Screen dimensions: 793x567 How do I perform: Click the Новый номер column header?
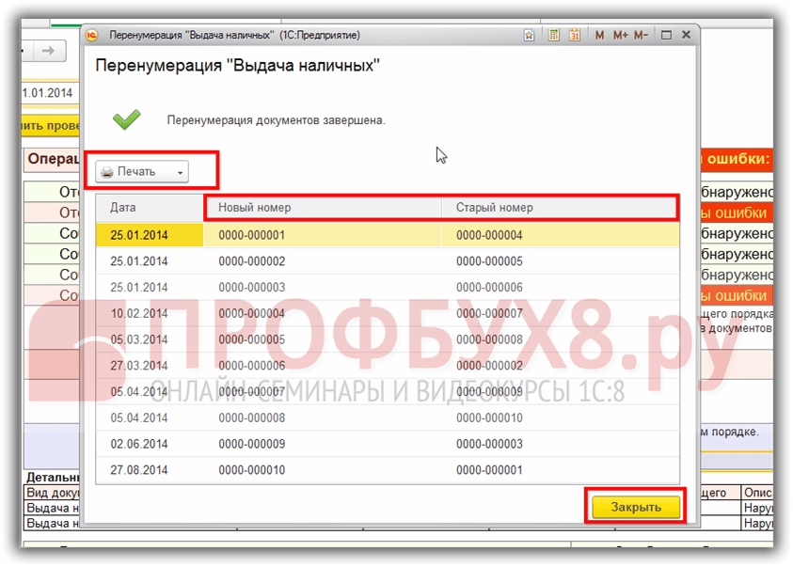click(322, 208)
